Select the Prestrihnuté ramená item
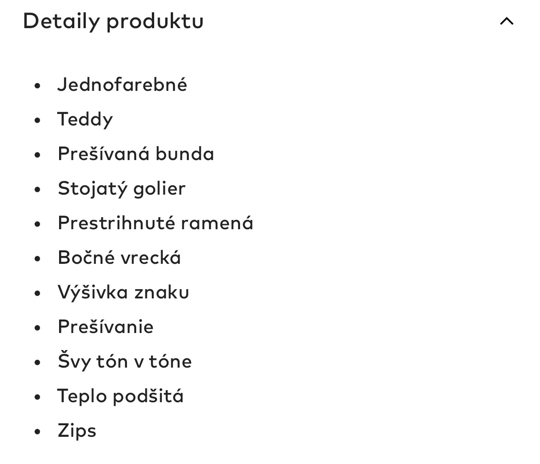This screenshot has width=540, height=464. (156, 223)
